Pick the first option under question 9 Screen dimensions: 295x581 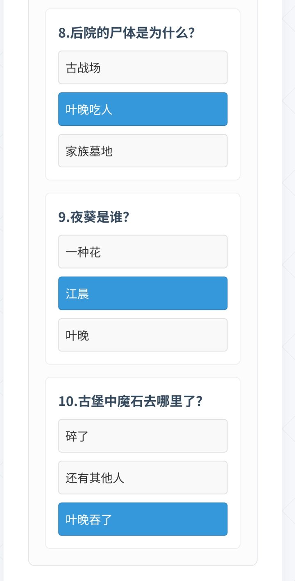[143, 252]
